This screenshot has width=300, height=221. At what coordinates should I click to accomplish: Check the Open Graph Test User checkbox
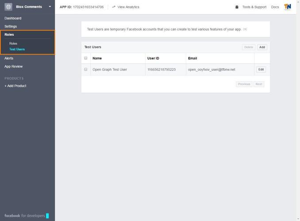(86, 69)
